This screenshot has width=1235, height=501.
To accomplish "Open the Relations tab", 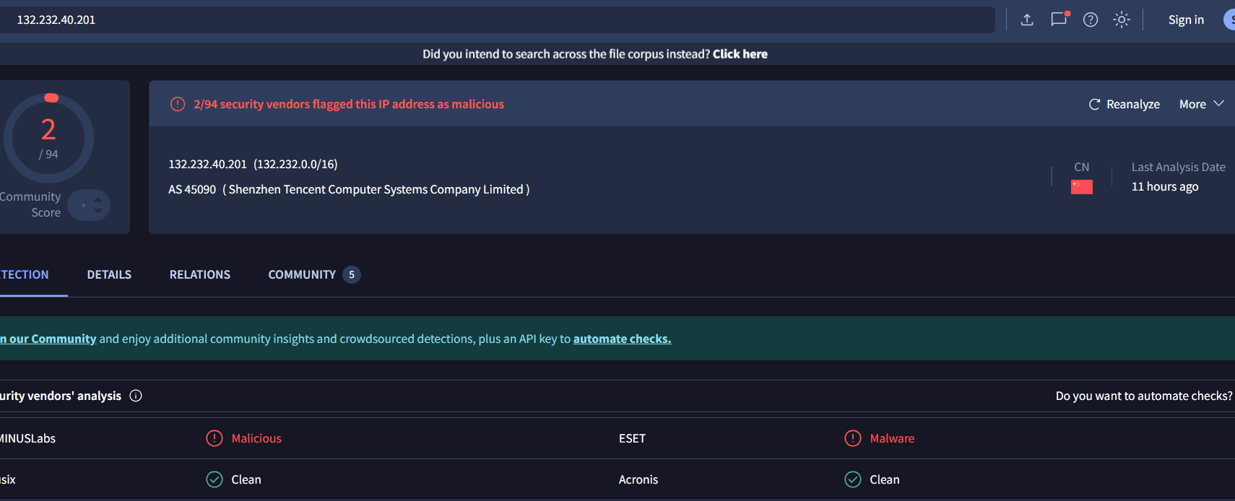I will click(200, 274).
